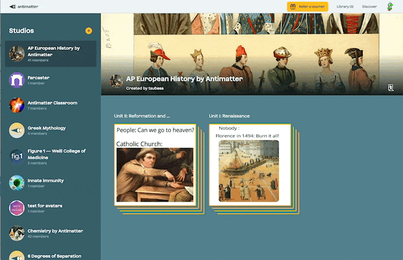Click gift icon on Refer a teacher
Viewport: 403px width, 260px height.
(293, 7)
